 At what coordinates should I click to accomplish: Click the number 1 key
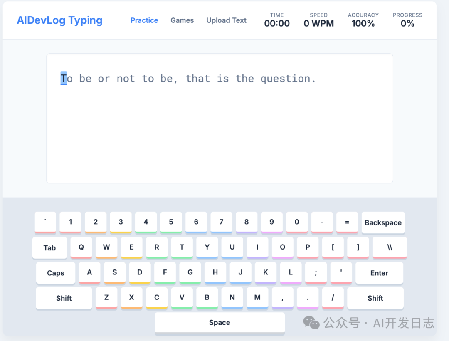coord(70,222)
